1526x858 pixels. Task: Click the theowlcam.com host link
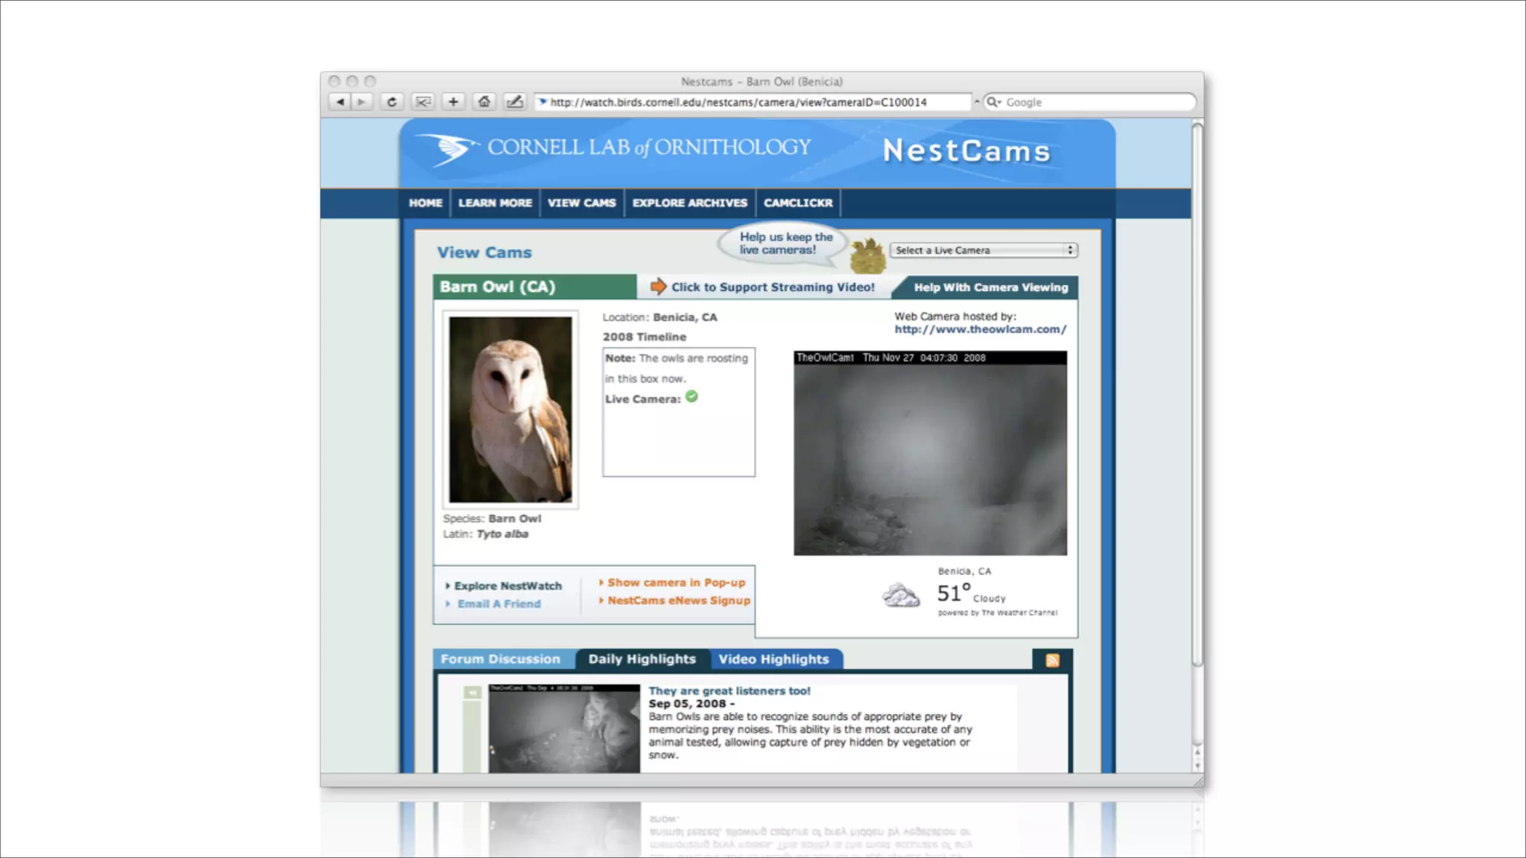pos(980,329)
